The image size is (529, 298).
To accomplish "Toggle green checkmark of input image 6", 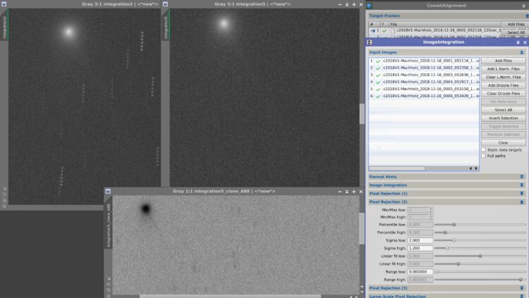I will click(378, 97).
